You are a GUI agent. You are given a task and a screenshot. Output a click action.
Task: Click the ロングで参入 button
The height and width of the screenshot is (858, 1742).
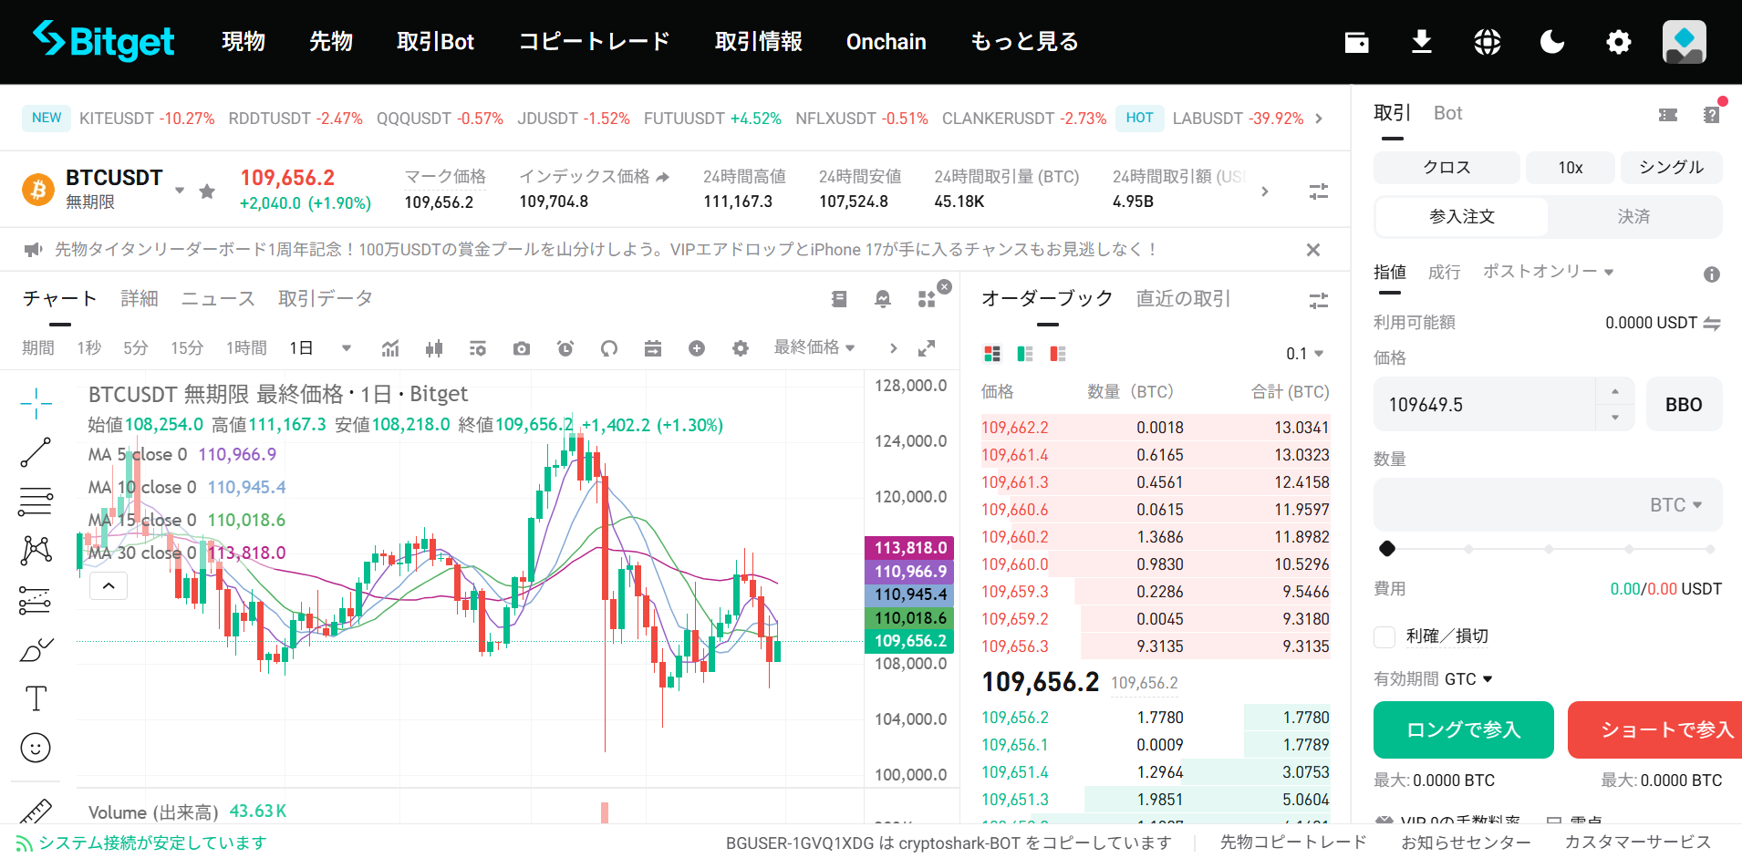(1463, 729)
